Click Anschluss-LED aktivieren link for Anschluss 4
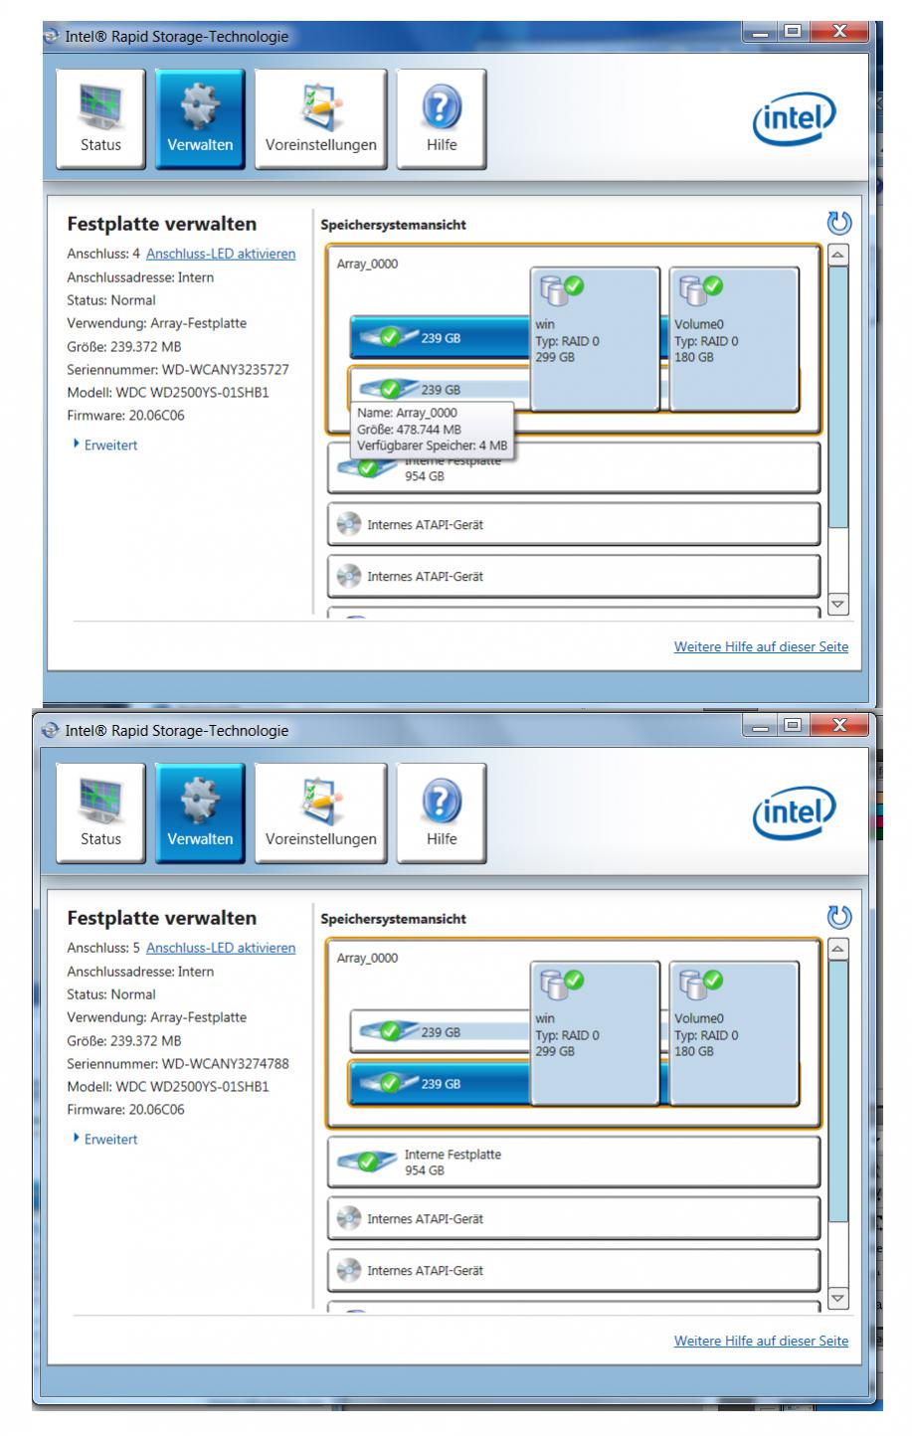Image resolution: width=912 pixels, height=1436 pixels. [221, 254]
